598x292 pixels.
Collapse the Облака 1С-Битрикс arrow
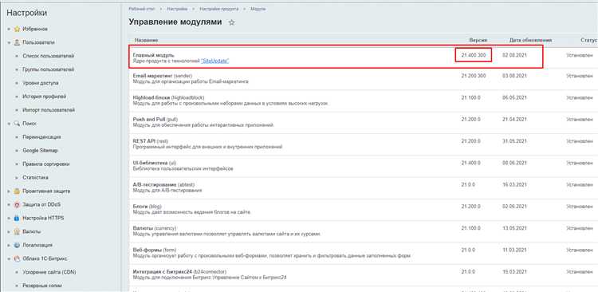pos(9,259)
